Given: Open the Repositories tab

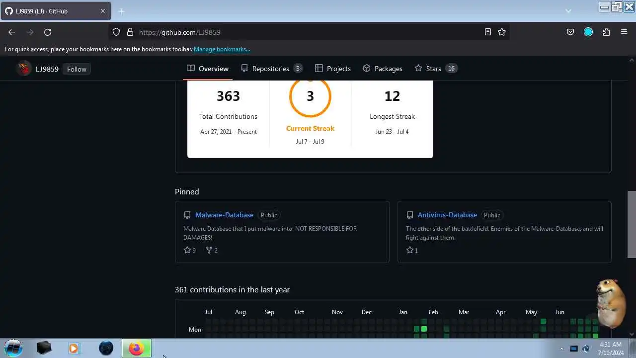Looking at the screenshot, I should coord(271,69).
